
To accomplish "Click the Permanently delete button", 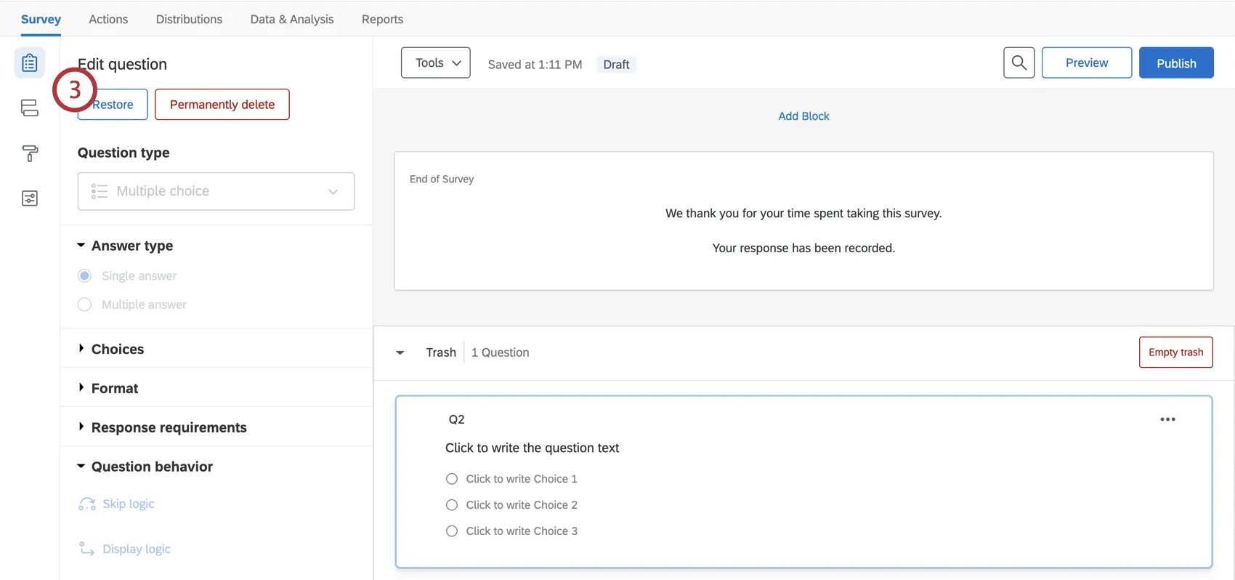I will 222,105.
